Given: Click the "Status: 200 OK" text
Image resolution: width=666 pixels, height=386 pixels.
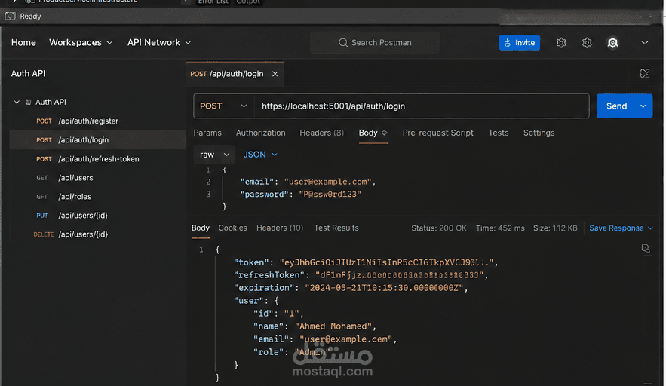Looking at the screenshot, I should click(439, 228).
